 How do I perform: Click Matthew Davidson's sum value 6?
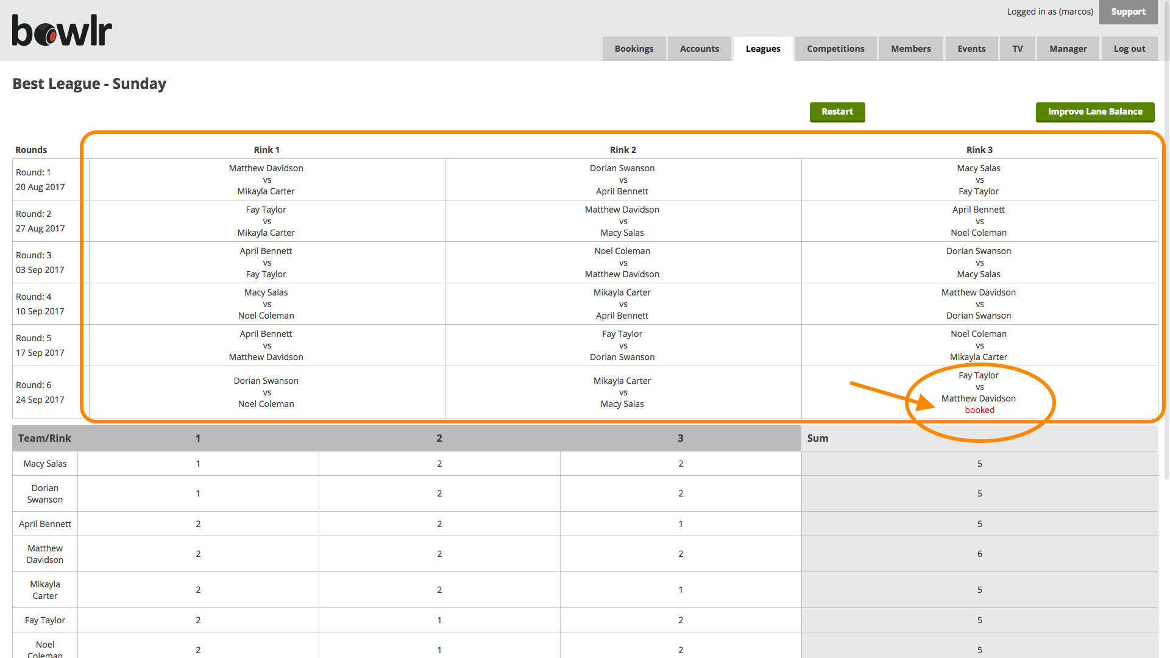[x=979, y=554]
